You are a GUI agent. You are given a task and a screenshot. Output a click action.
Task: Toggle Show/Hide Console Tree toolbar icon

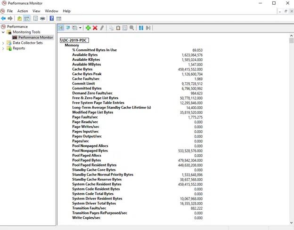tap(27, 18)
